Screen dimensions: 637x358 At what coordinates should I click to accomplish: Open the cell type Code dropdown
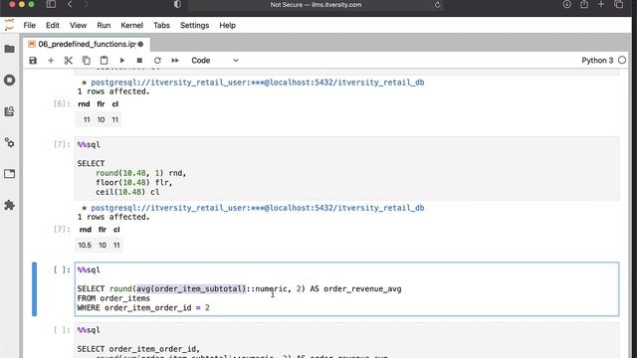coord(215,61)
